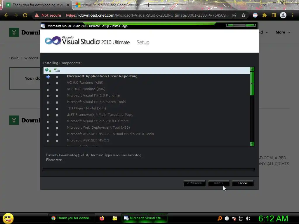299x224 pixels.
Task: Click the 6:12 AM taskbar clock
Action: point(273,218)
